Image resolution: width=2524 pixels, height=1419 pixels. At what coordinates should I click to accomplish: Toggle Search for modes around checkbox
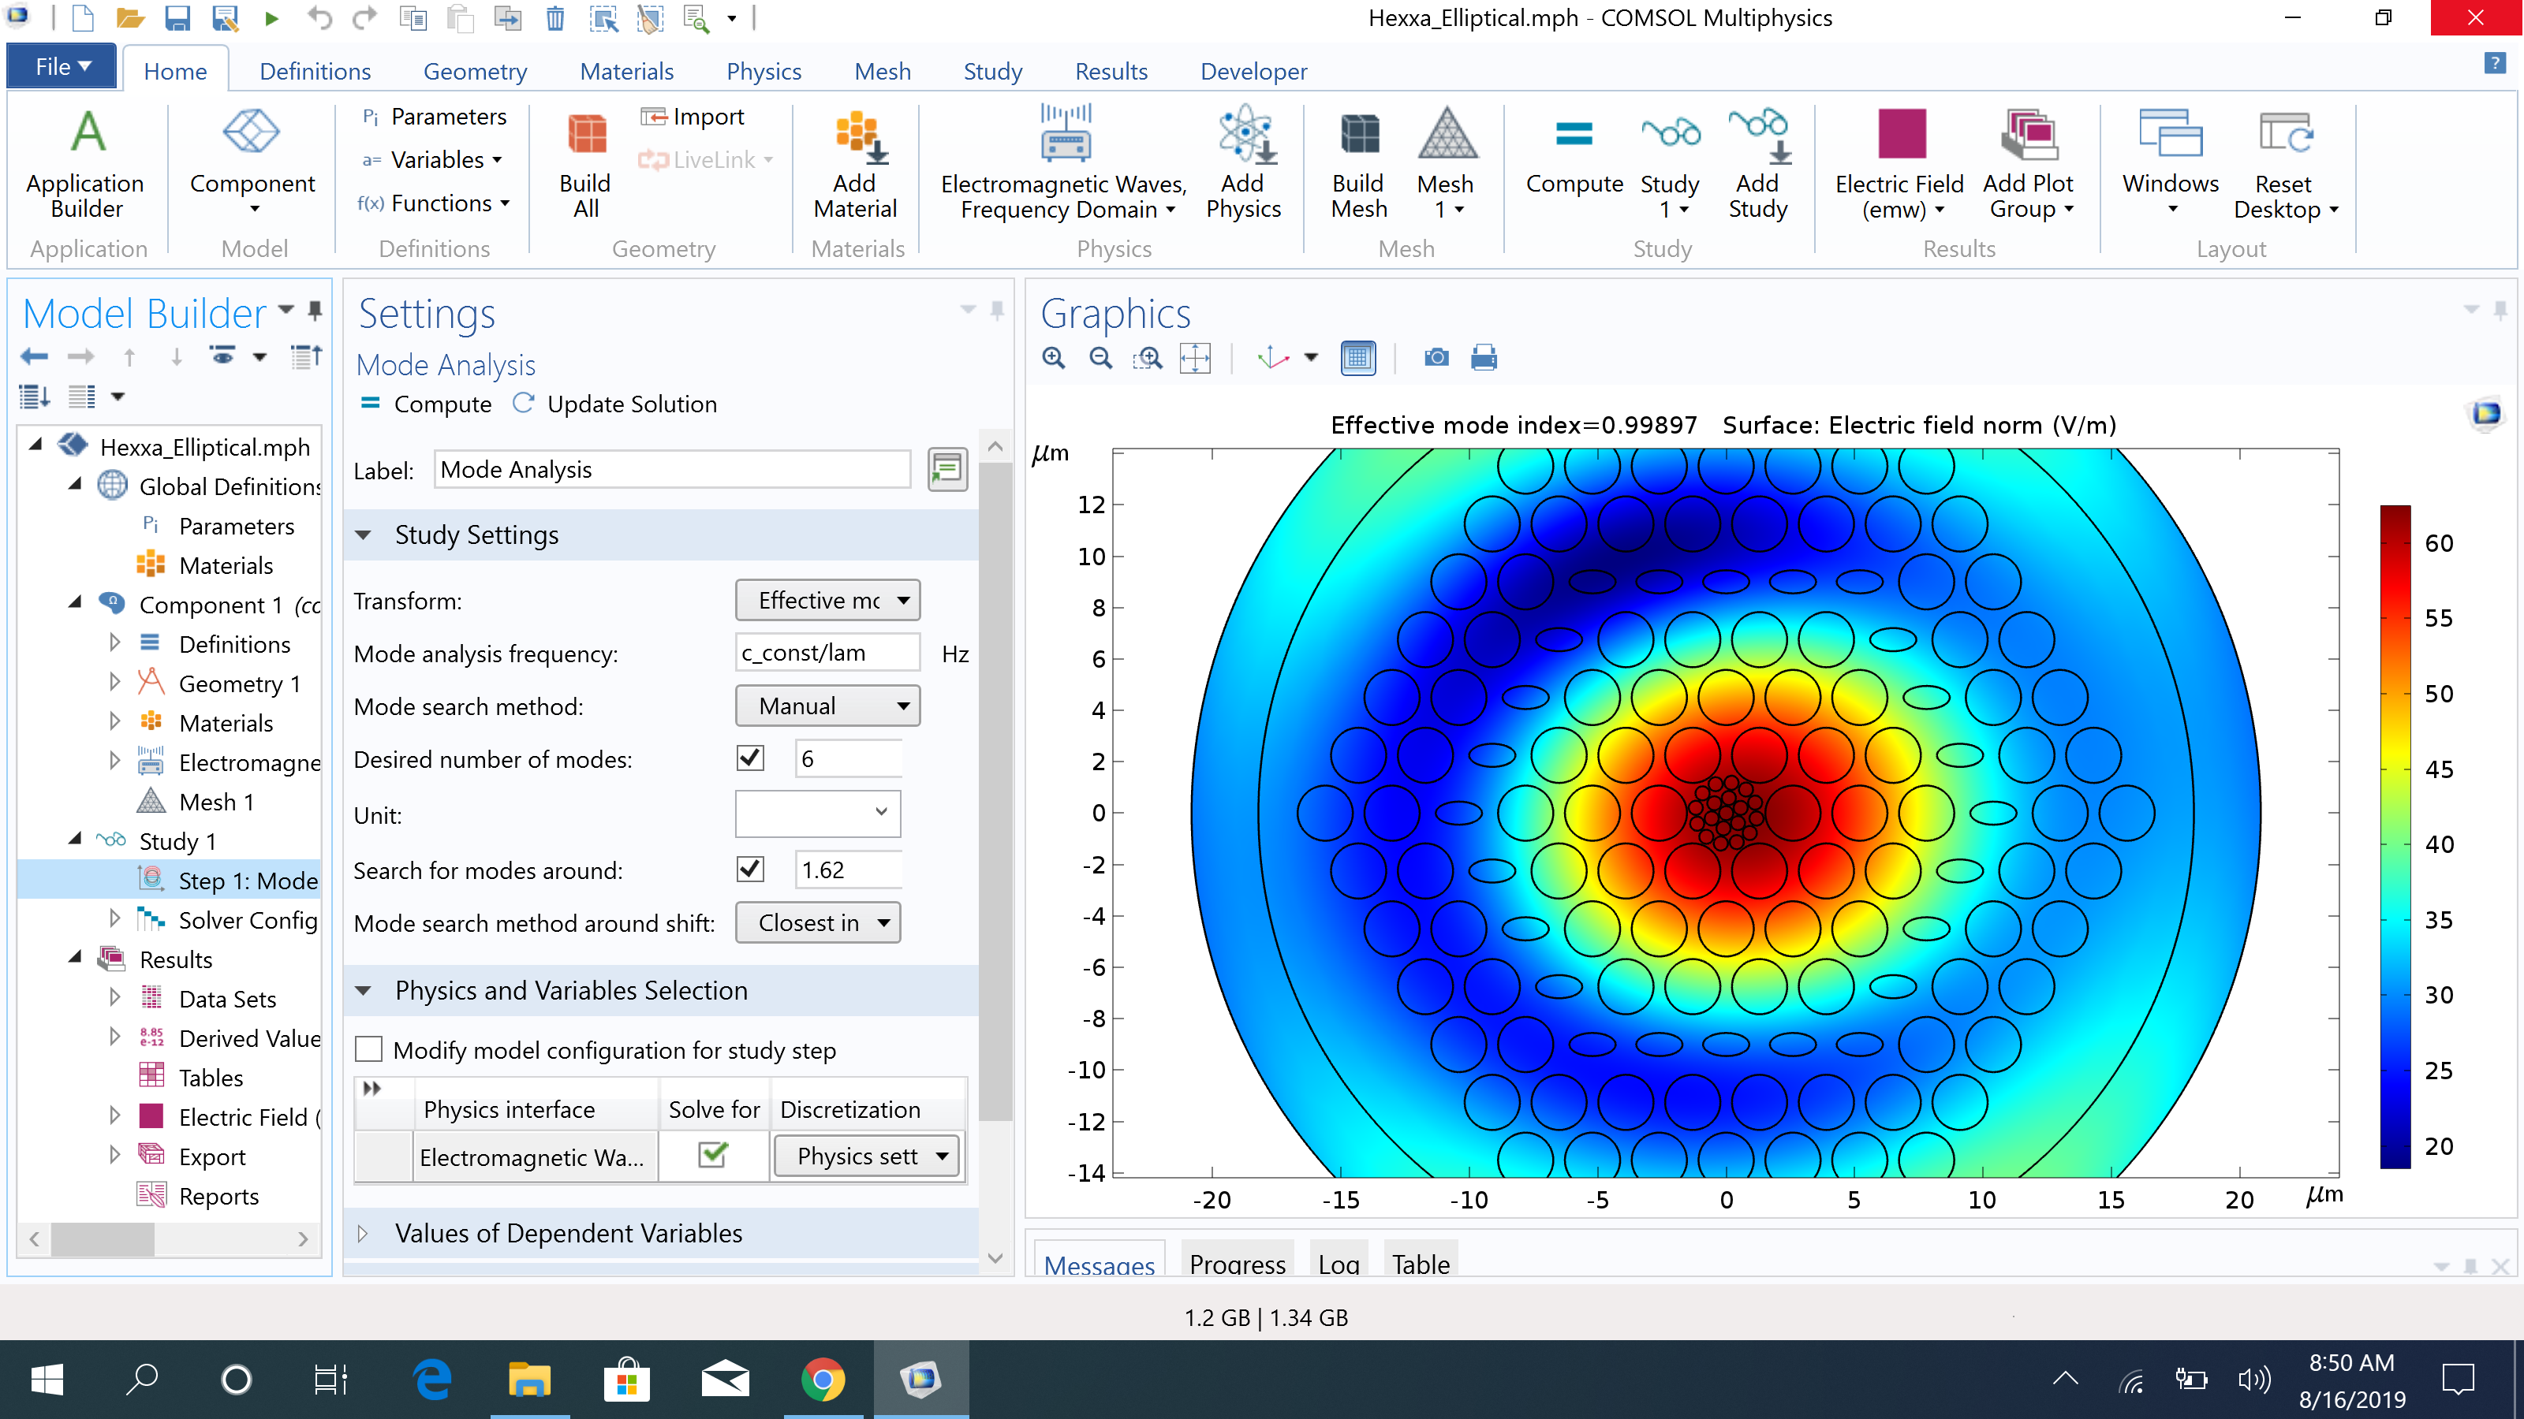coord(751,870)
